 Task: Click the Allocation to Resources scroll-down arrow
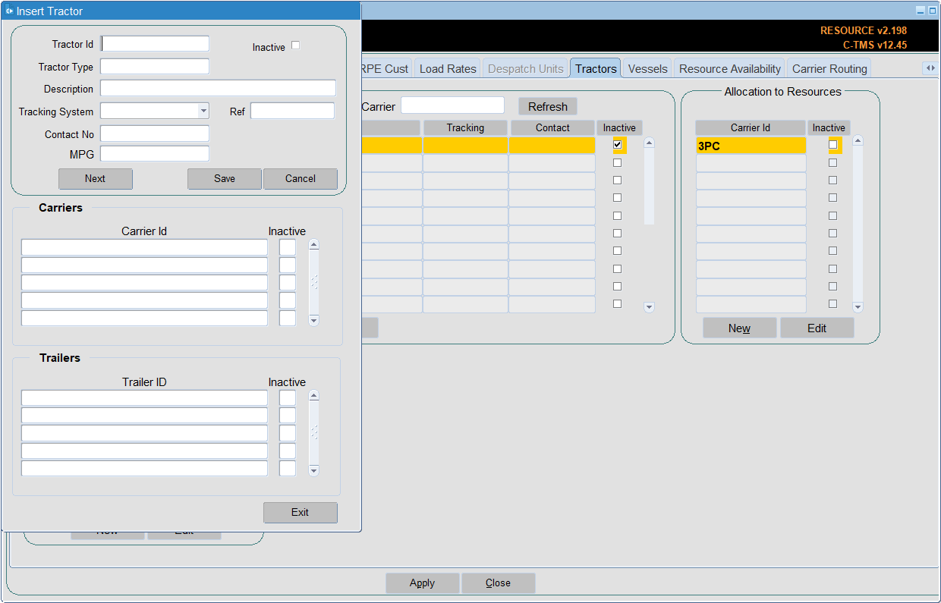click(x=858, y=307)
